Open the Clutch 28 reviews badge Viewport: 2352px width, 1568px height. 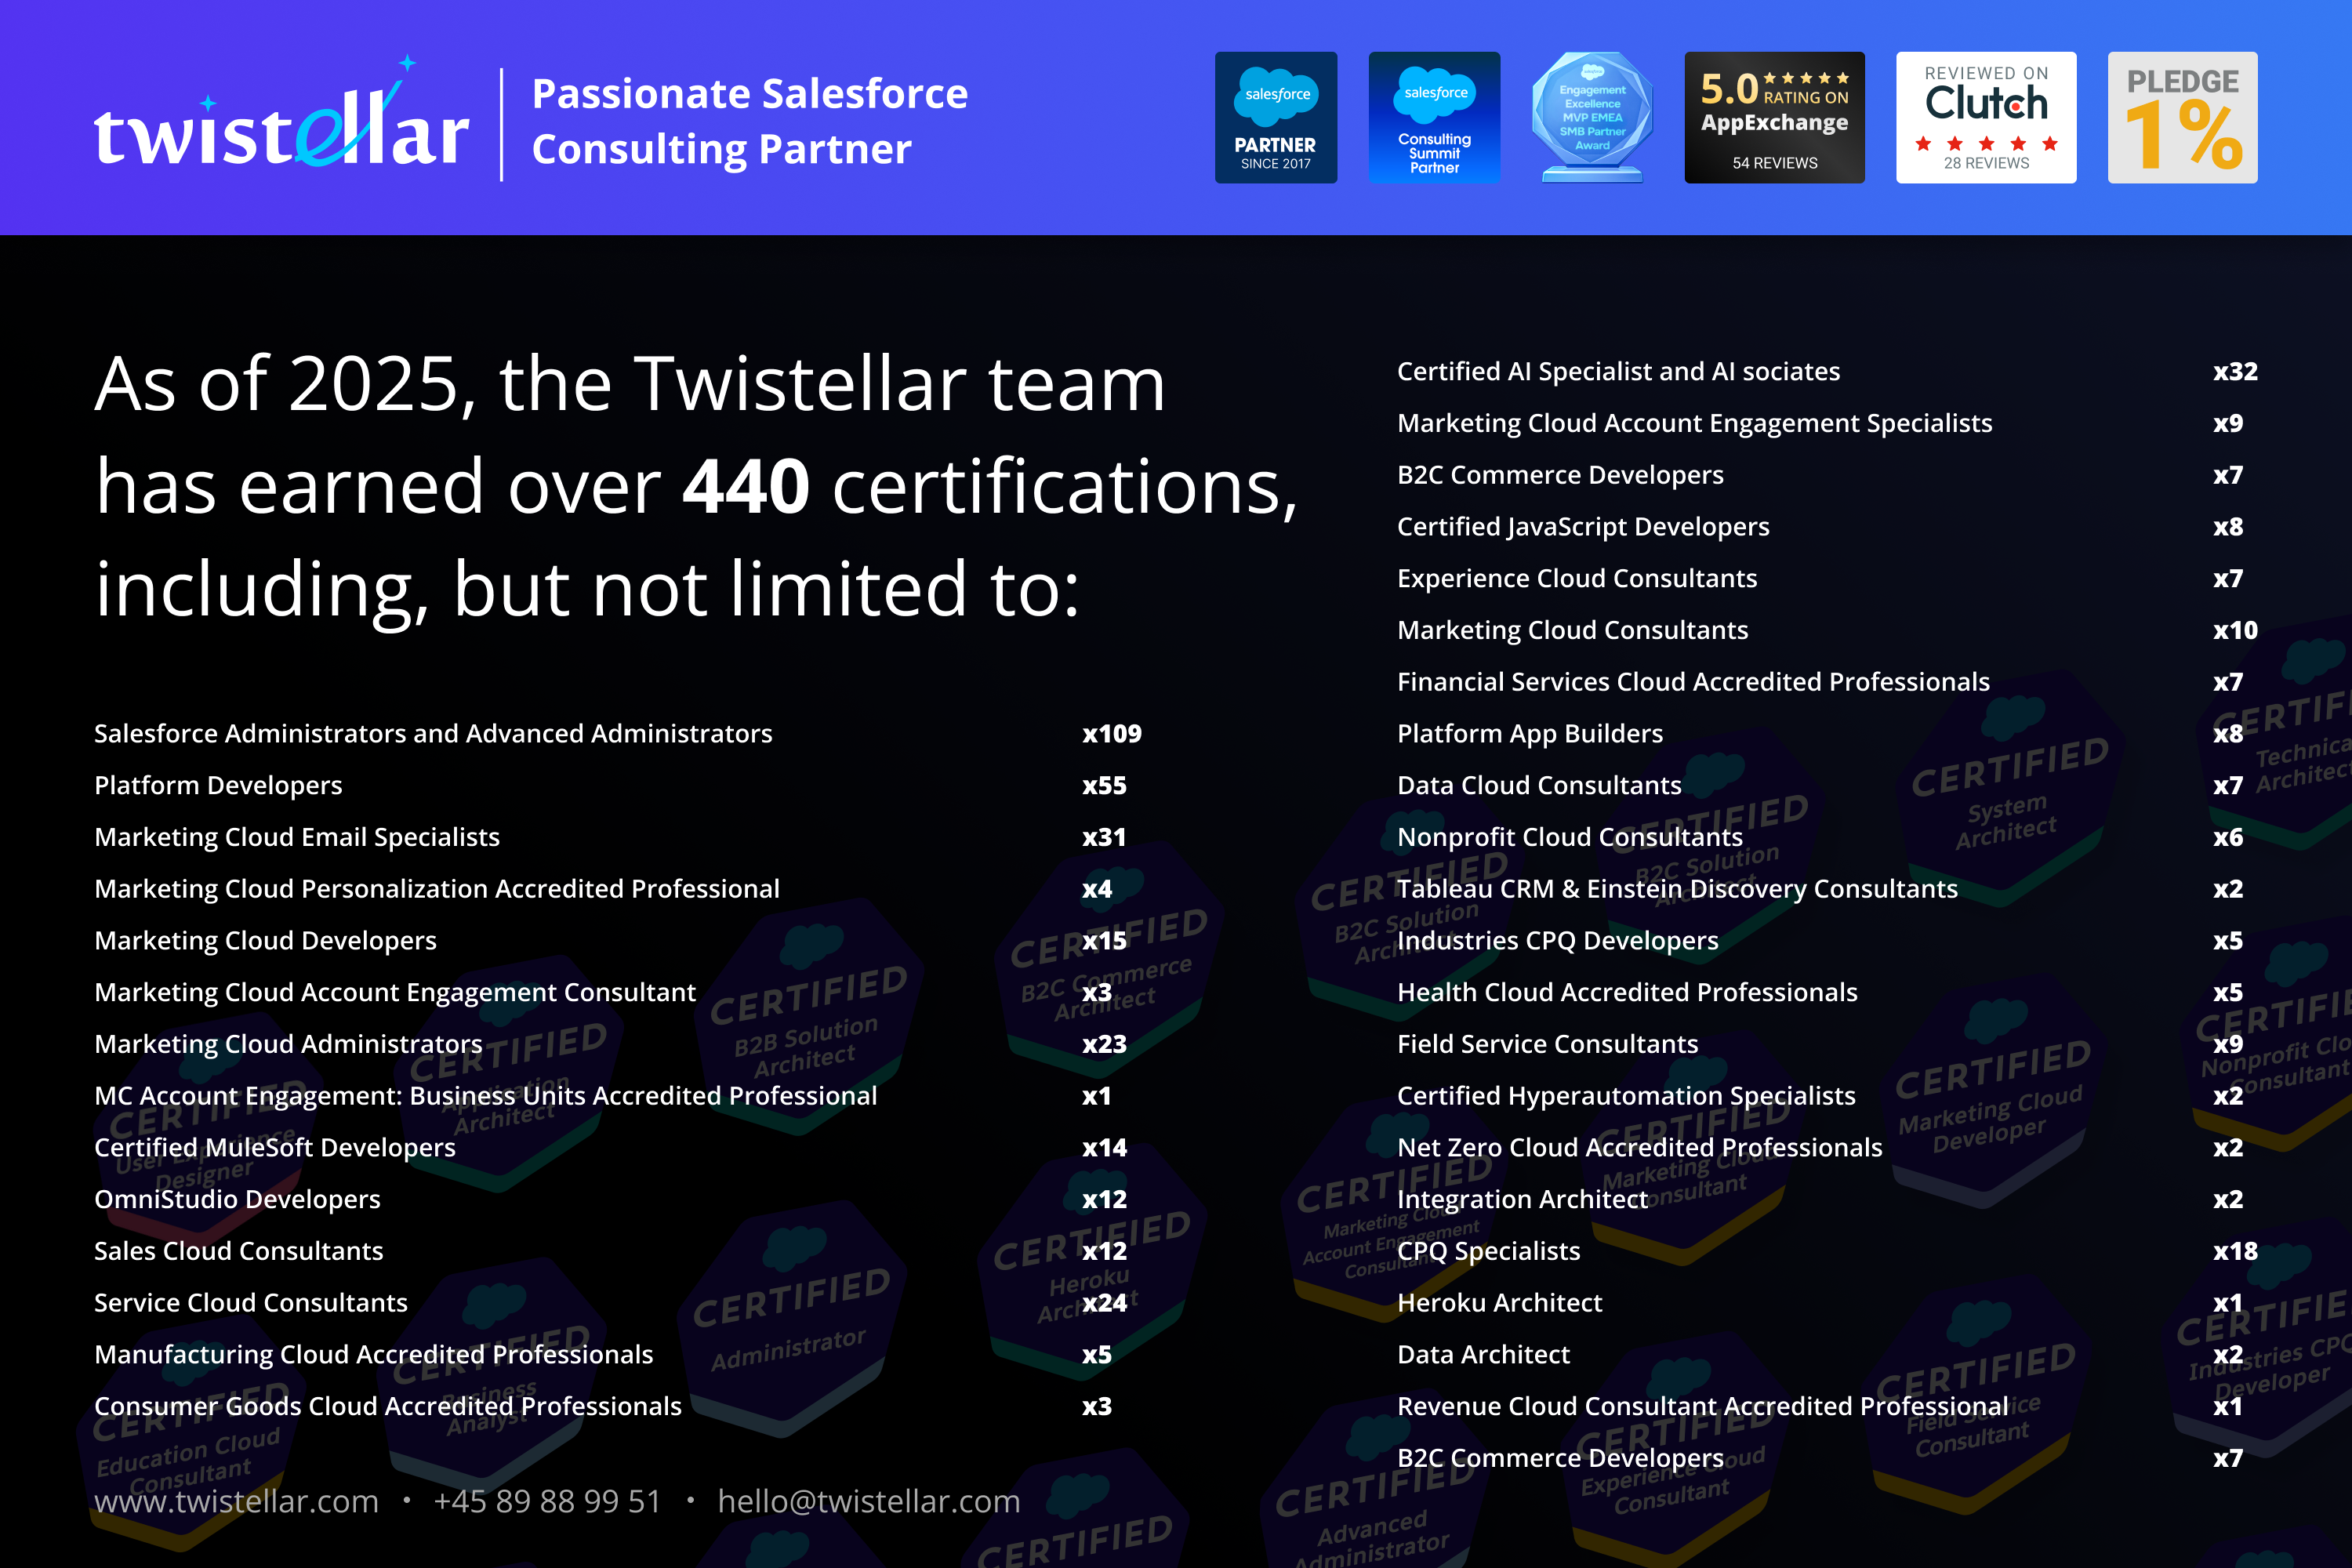pos(1985,118)
